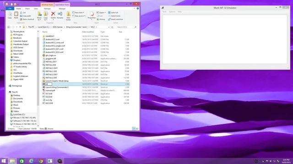Go back with Explorer back arrow
Viewport: 293px width, 164px height.
click(9, 27)
